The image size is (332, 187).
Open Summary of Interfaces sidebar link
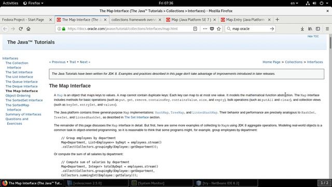pyautogui.click(x=23, y=114)
